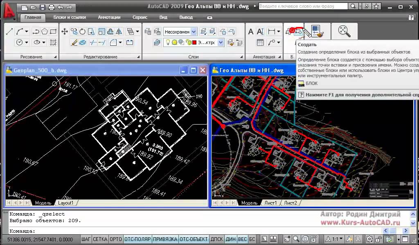Expand the Слои panel
419x245 pixels.
tap(241, 57)
